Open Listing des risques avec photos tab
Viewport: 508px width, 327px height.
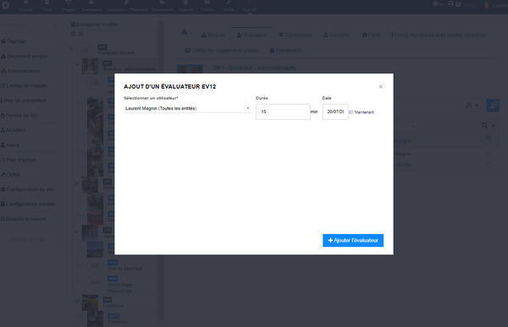tap(222, 51)
